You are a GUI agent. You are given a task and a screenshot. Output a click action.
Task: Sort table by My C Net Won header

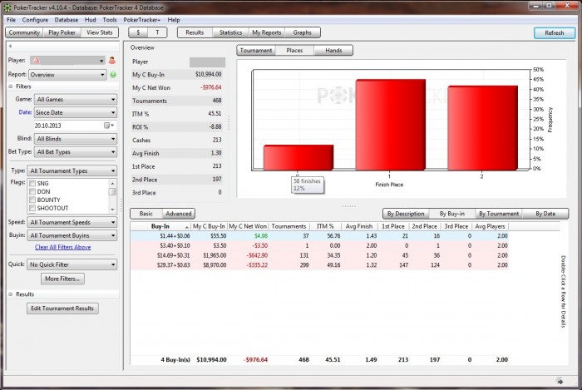pos(248,226)
